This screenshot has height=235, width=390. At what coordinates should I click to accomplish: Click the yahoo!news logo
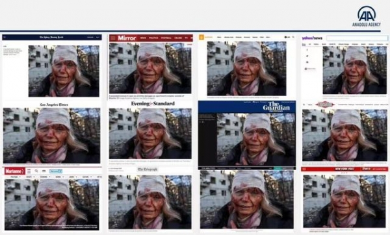click(x=312, y=38)
